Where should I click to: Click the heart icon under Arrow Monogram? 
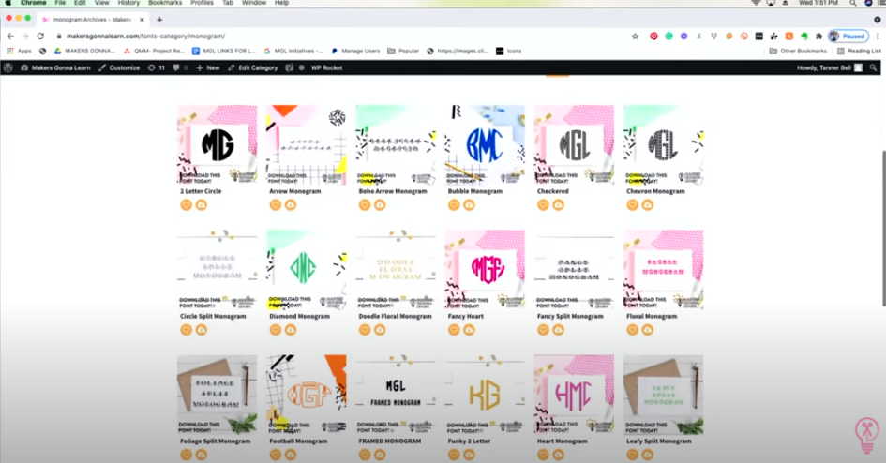click(275, 204)
